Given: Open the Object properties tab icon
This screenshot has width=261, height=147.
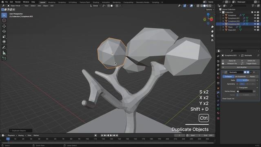Looking at the screenshot, I should pyautogui.click(x=218, y=88).
